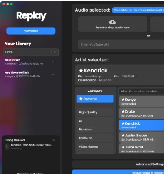Viewport: 164px width, 174px height.
Task: Click the Filter favorites models field
Action: [x=142, y=92]
